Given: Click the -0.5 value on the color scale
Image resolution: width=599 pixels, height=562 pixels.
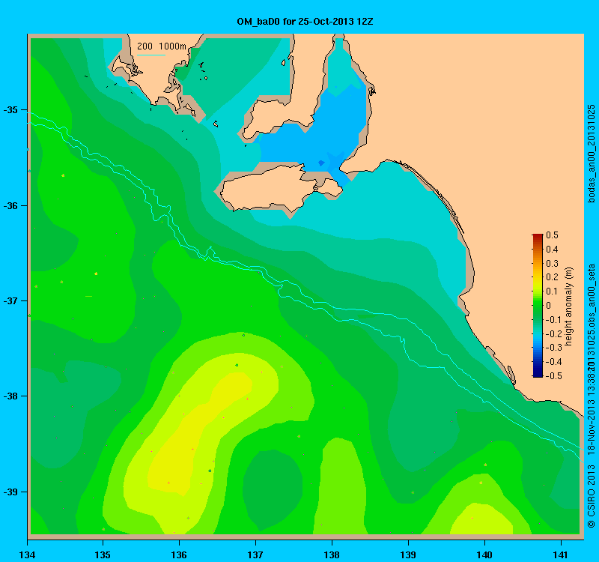Looking at the screenshot, I should tap(553, 376).
